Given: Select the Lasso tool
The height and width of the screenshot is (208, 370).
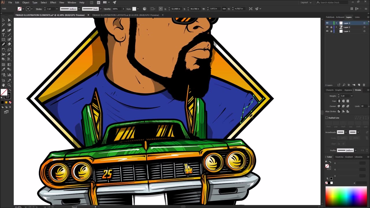Looking at the screenshot, I should tap(9, 25).
